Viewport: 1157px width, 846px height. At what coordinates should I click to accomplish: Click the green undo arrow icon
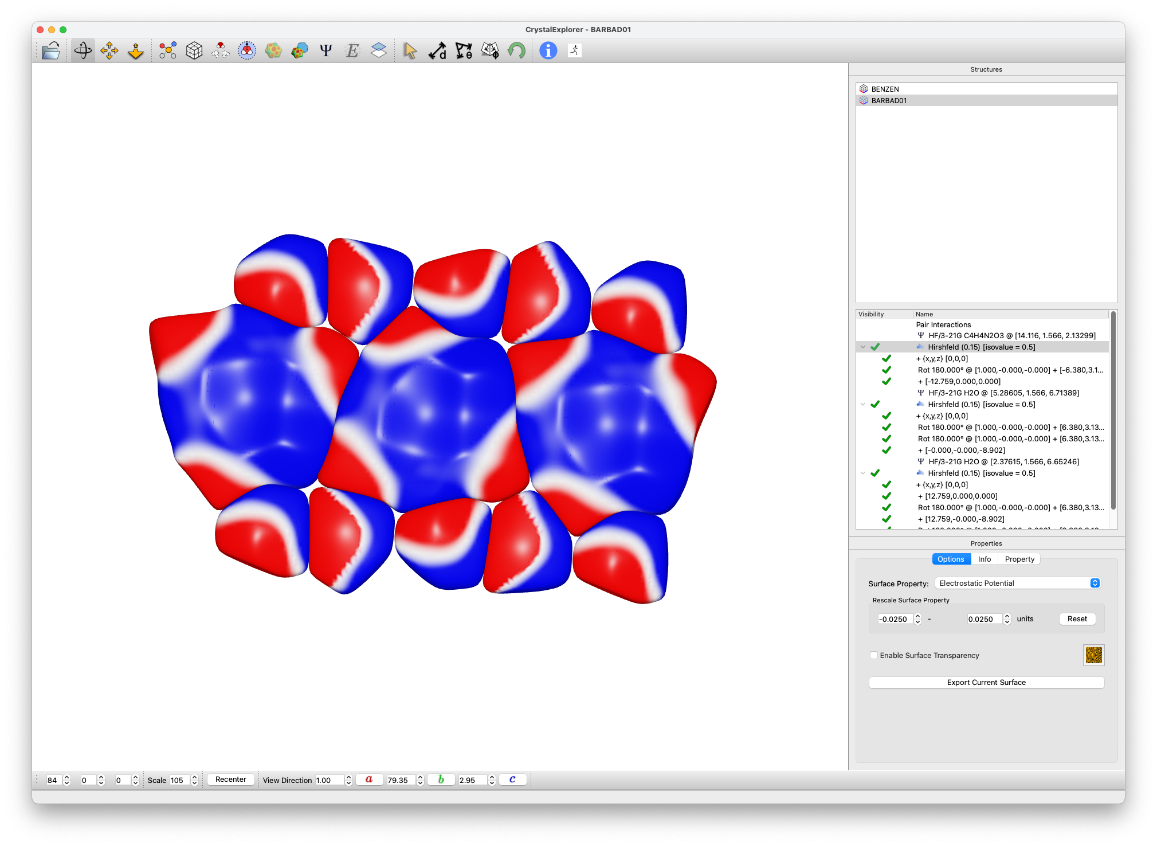click(x=516, y=51)
